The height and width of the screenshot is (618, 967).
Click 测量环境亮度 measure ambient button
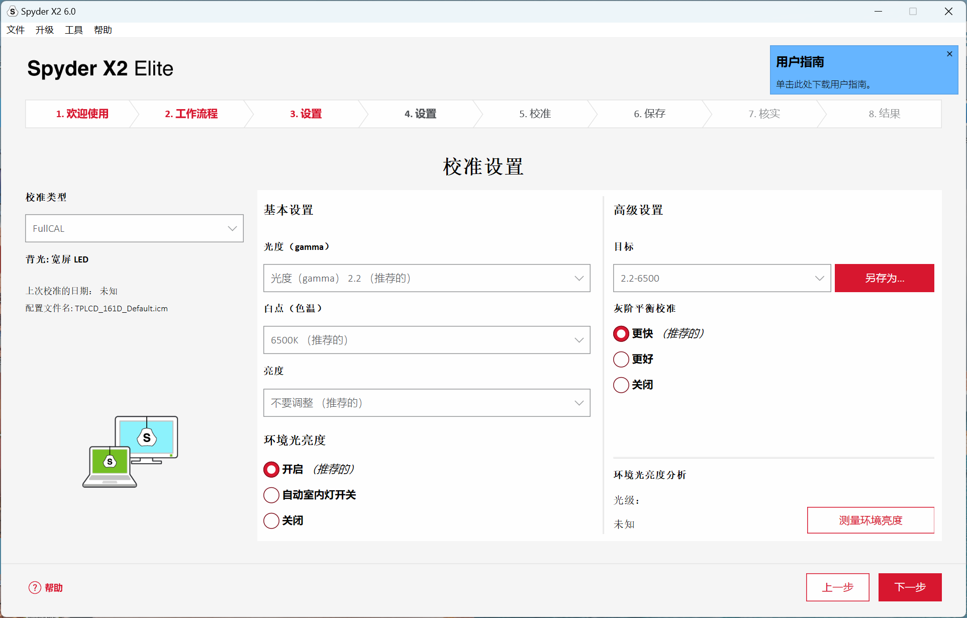click(x=871, y=520)
